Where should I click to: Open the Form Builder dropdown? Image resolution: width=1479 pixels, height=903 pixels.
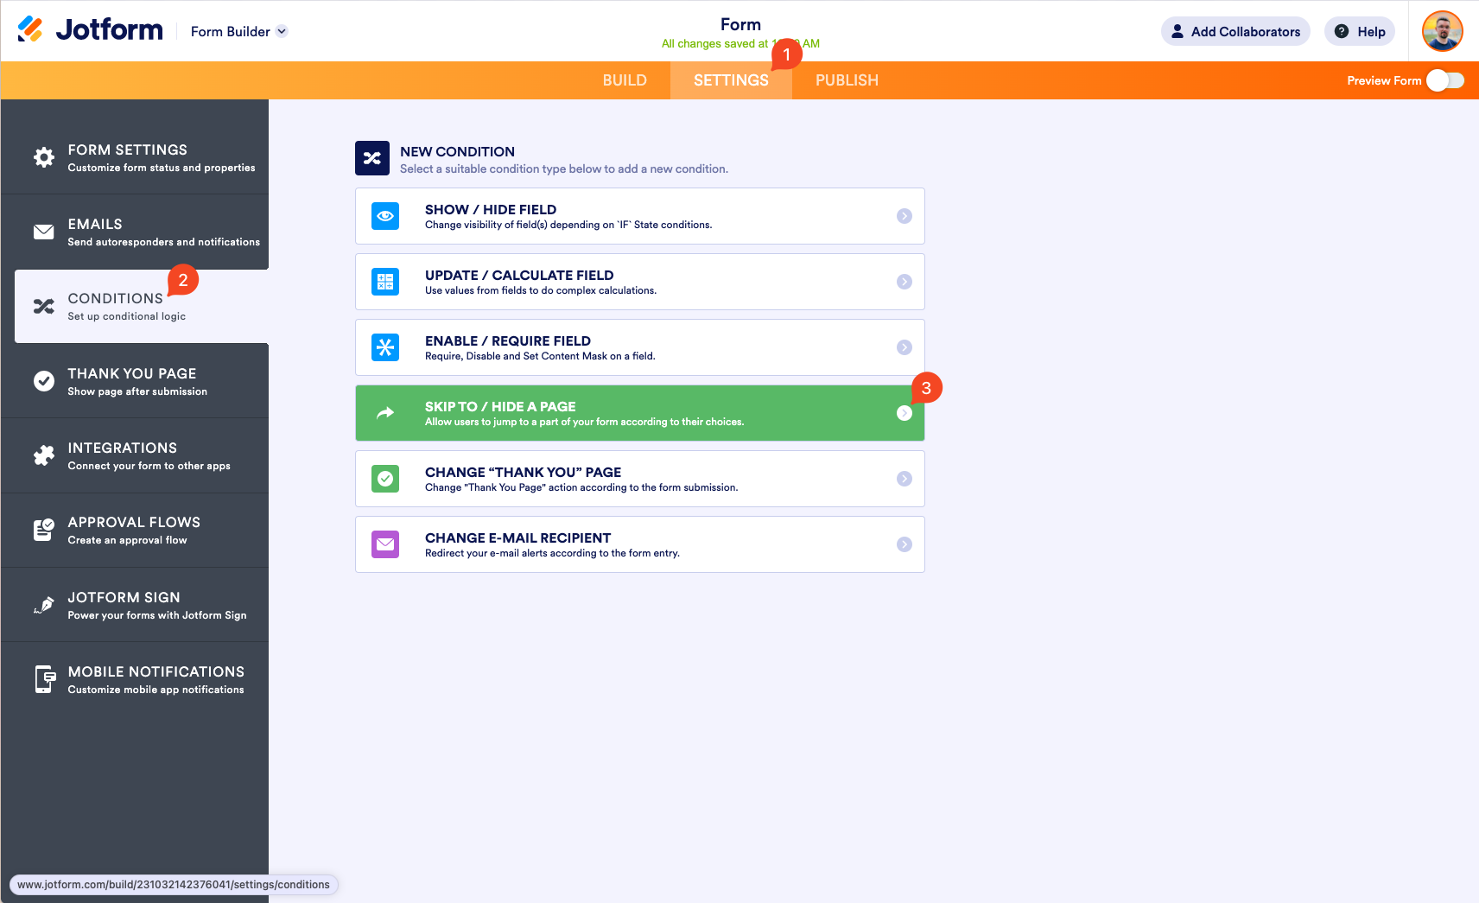tap(239, 31)
